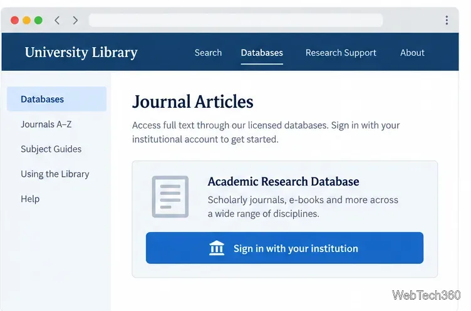
Task: Go to the About page
Action: point(412,53)
